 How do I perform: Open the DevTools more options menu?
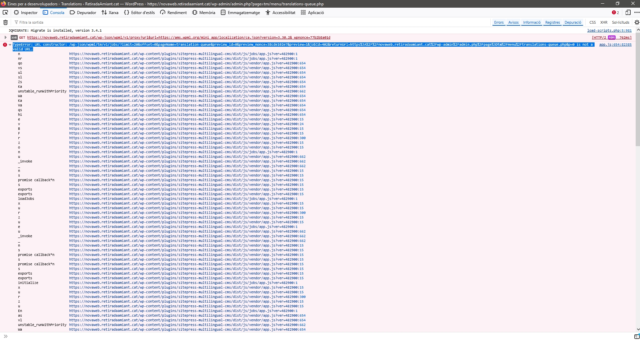637,13
